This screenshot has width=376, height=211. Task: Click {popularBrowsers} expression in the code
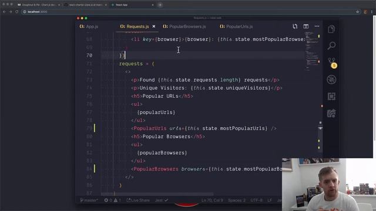tap(162, 152)
